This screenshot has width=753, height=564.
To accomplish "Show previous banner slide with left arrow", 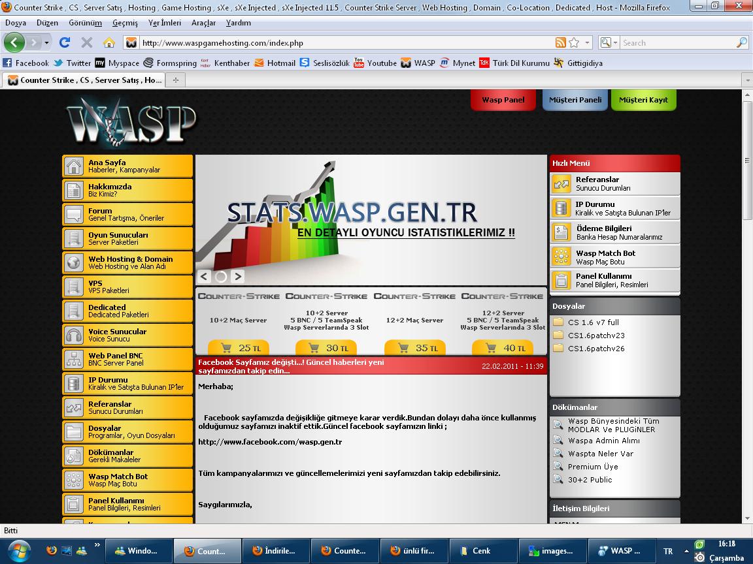I will point(204,276).
